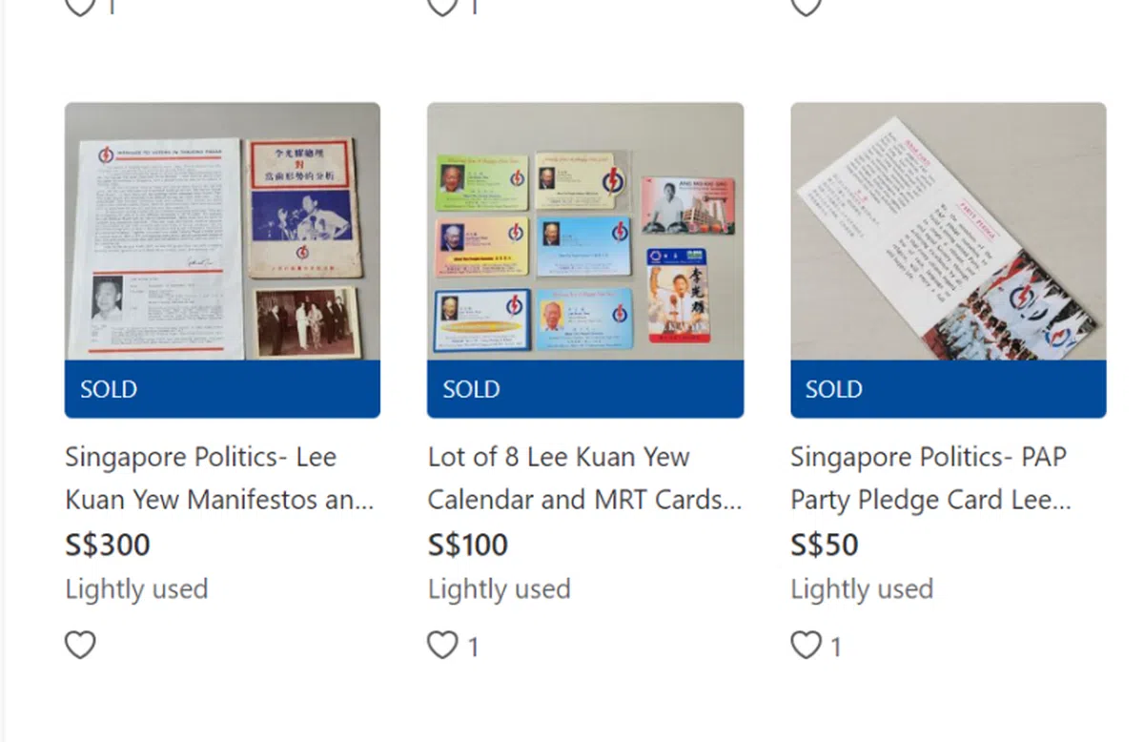Open the Manifestos listing via its SOLD banner

222,389
